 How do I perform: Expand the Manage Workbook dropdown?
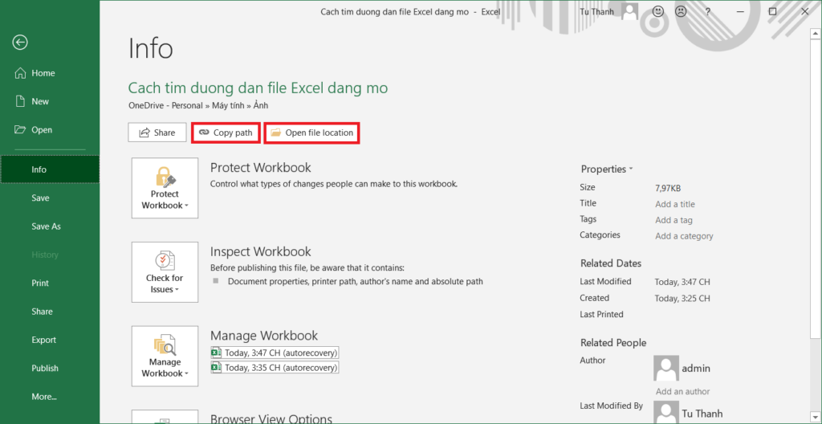coord(165,356)
